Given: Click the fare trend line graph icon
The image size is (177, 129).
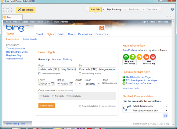Looking at the screenshot, I should point(127,108).
